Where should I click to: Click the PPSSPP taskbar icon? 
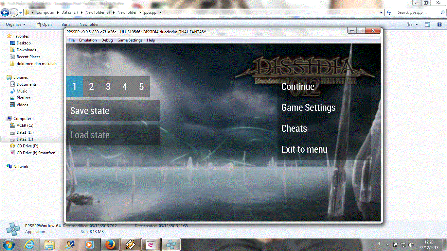[171, 244]
